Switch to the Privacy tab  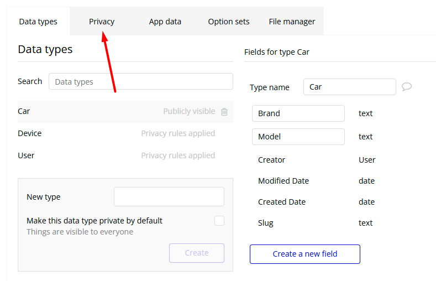[x=102, y=22]
